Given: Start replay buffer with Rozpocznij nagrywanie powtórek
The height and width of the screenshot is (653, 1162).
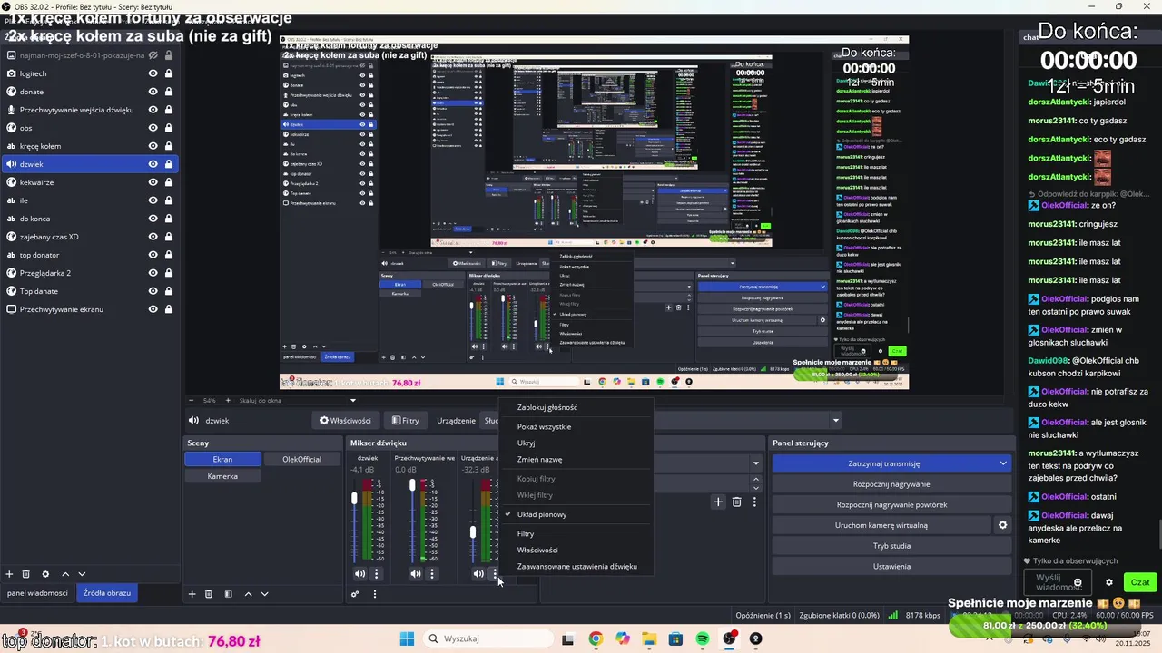Looking at the screenshot, I should tap(891, 504).
